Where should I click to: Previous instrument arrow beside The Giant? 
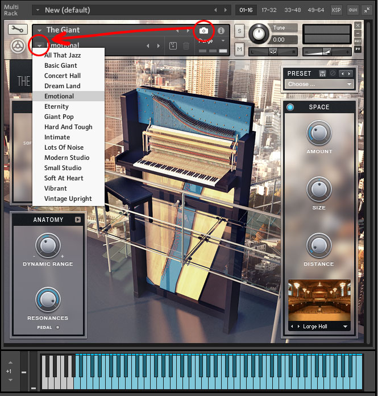click(x=177, y=31)
